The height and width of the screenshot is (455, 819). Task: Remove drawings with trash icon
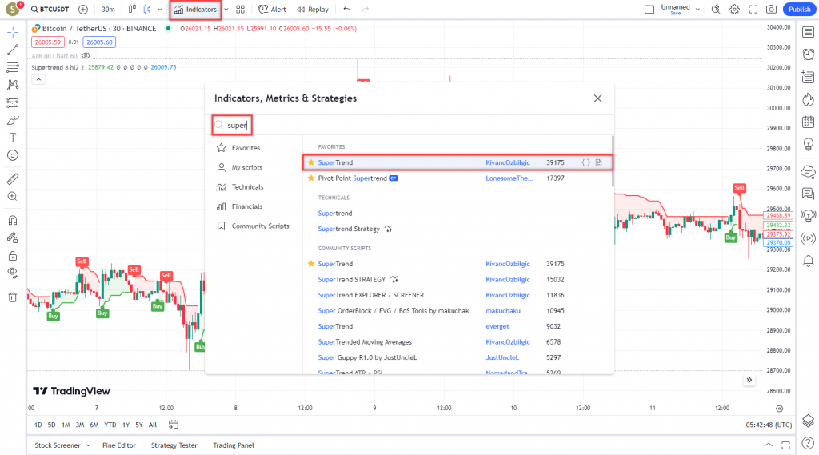(13, 297)
